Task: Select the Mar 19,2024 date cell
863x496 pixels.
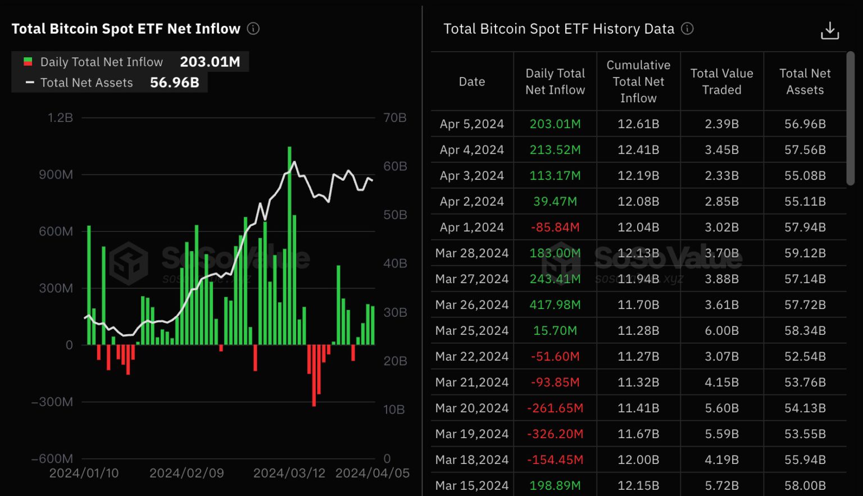Action: (x=472, y=434)
